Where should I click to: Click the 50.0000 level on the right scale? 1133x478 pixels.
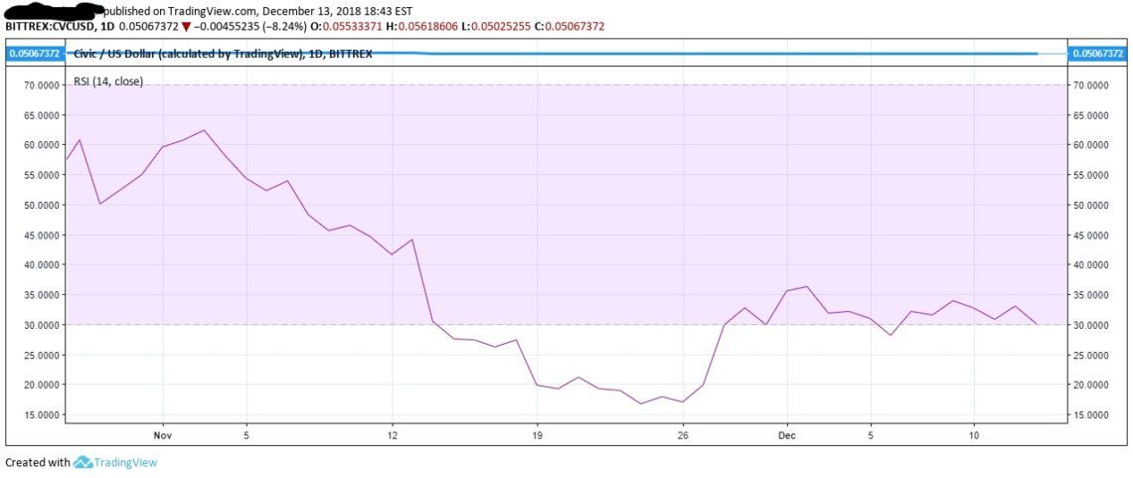pos(1091,205)
